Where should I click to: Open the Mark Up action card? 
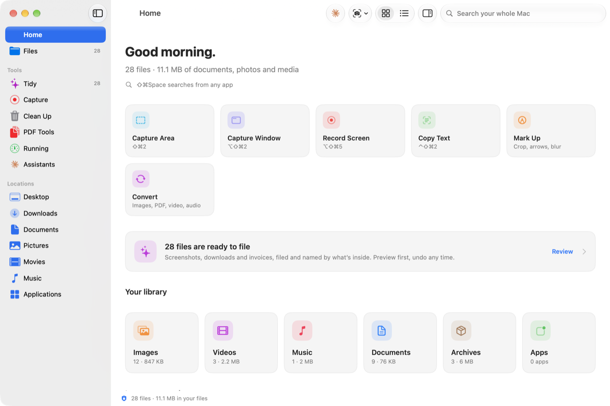(551, 131)
